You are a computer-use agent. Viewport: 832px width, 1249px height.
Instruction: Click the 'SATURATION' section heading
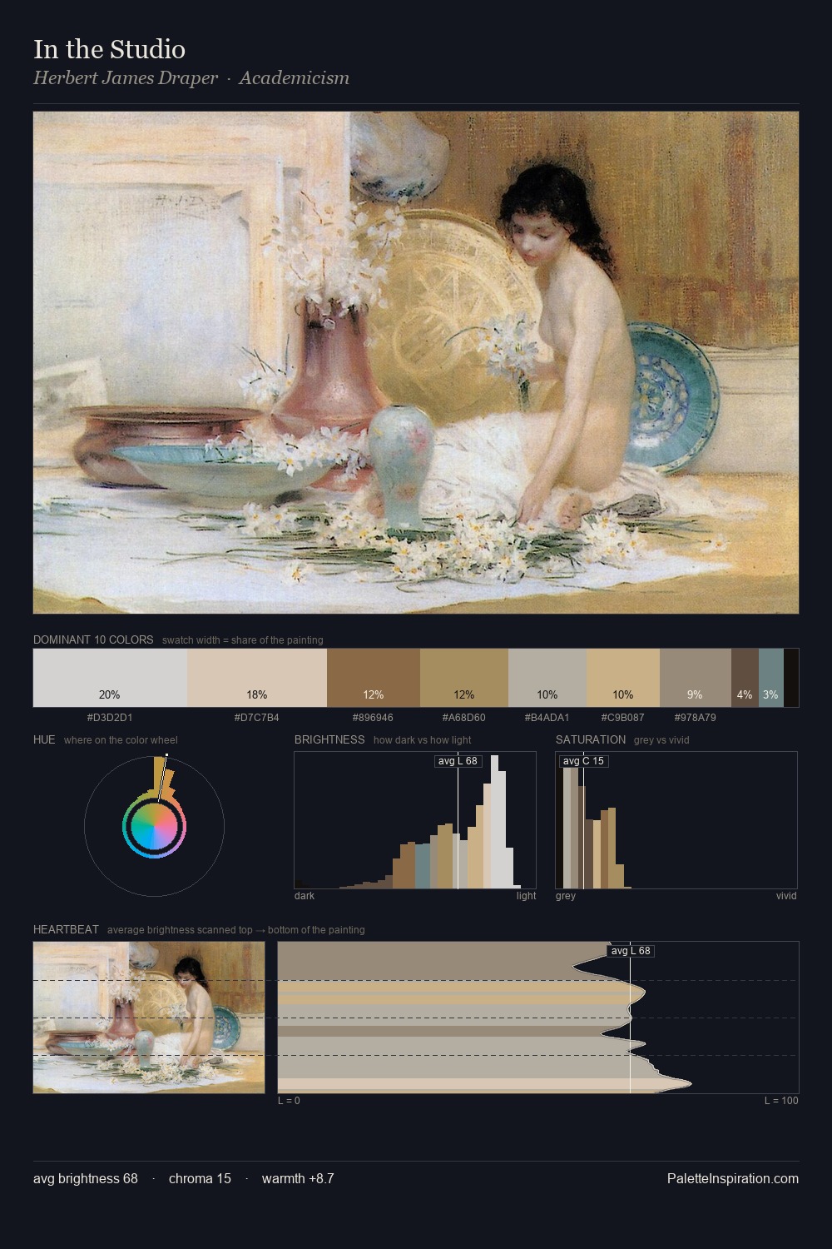591,739
